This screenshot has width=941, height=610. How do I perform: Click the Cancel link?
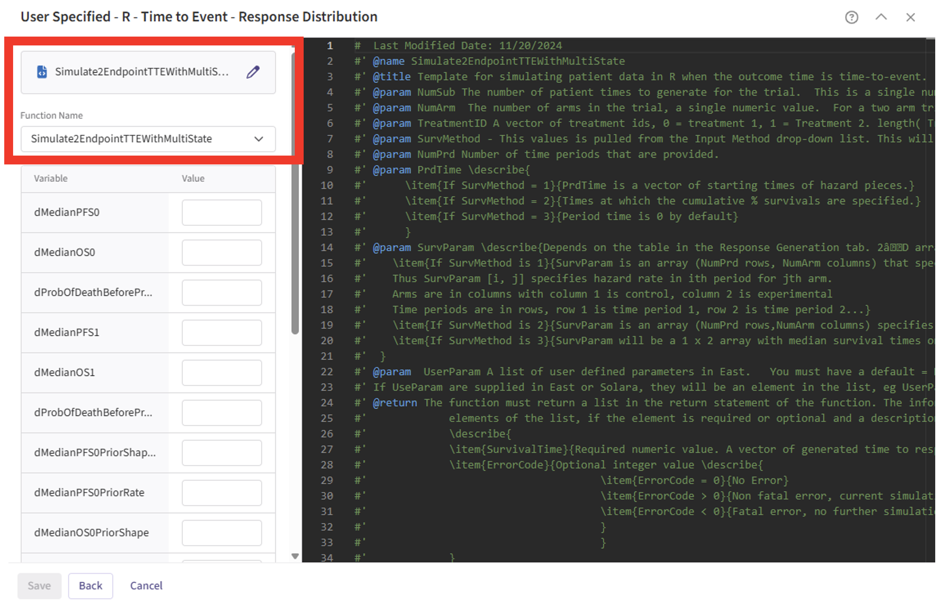coord(146,585)
